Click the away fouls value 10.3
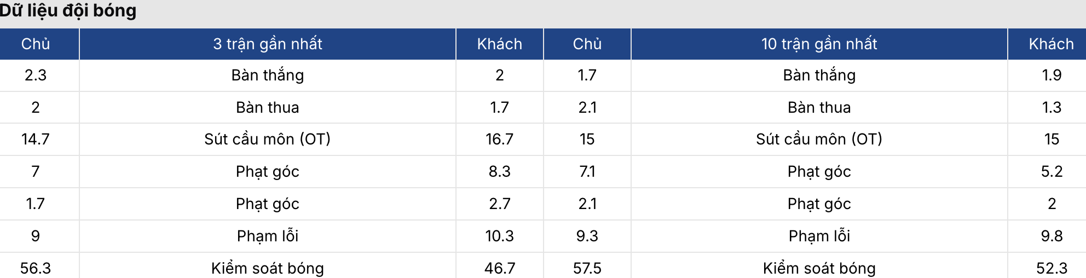 point(499,236)
